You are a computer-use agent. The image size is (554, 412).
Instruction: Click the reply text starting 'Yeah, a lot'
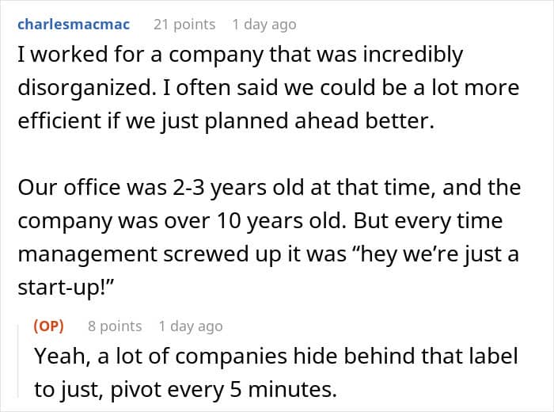point(276,372)
